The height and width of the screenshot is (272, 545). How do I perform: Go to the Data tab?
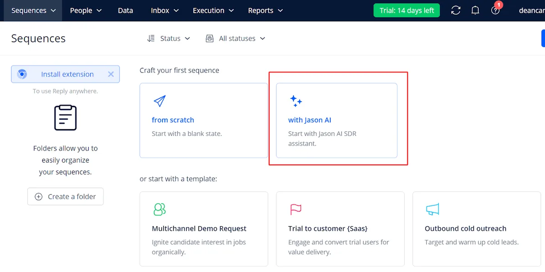(125, 10)
